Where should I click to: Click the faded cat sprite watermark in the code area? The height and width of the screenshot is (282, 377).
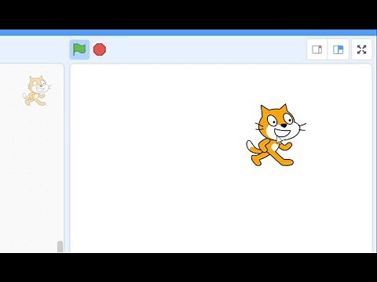(x=37, y=91)
